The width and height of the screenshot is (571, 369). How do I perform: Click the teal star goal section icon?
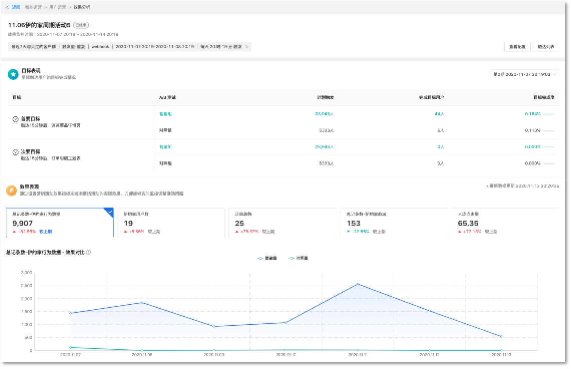[x=13, y=74]
